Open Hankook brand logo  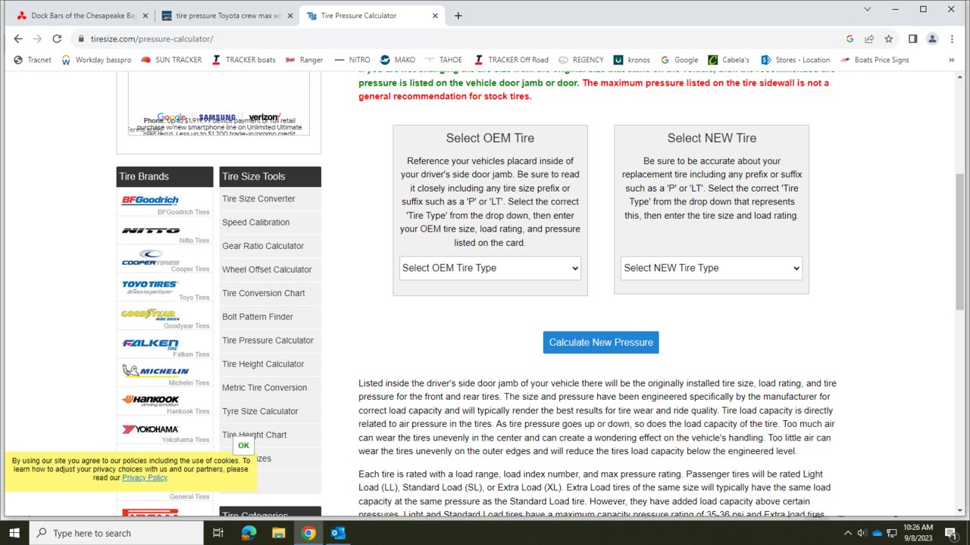(x=150, y=400)
